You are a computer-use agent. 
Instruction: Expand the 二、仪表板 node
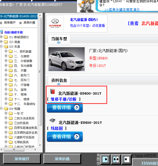6,56
